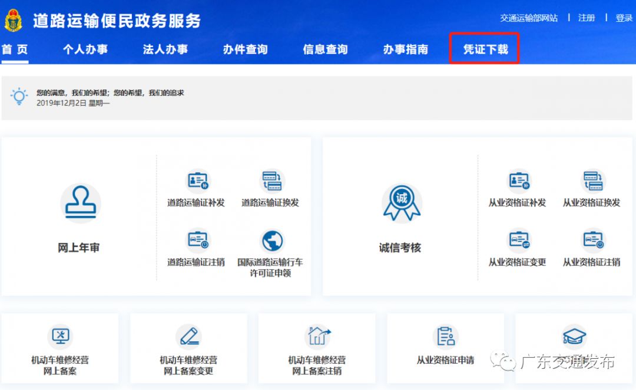This screenshot has height=390, width=636.
Task: Open 机动车维修经营网上备案 computer icon
Action: click(59, 336)
